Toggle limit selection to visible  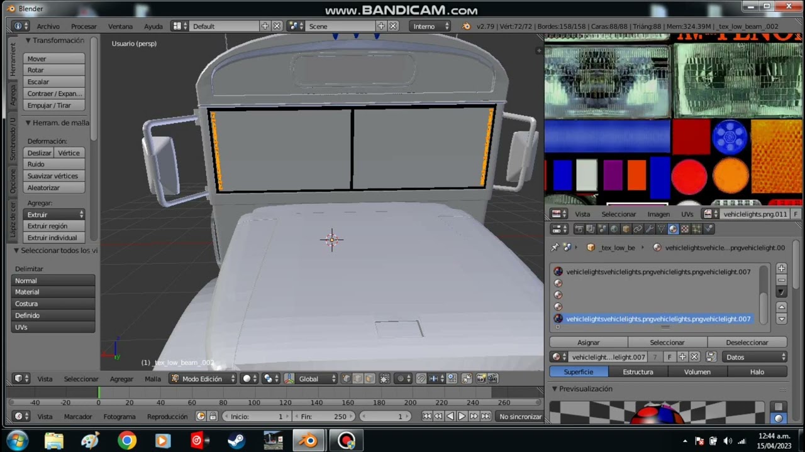pos(384,379)
